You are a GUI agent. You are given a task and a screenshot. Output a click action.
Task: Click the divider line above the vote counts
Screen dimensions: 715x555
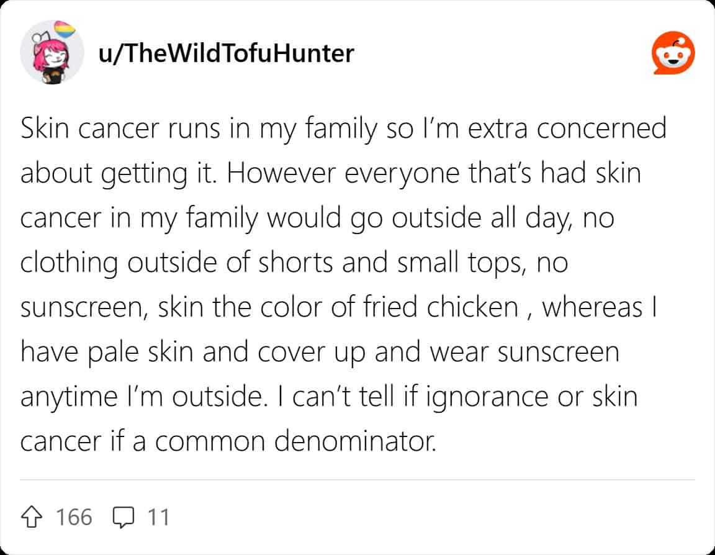click(357, 480)
